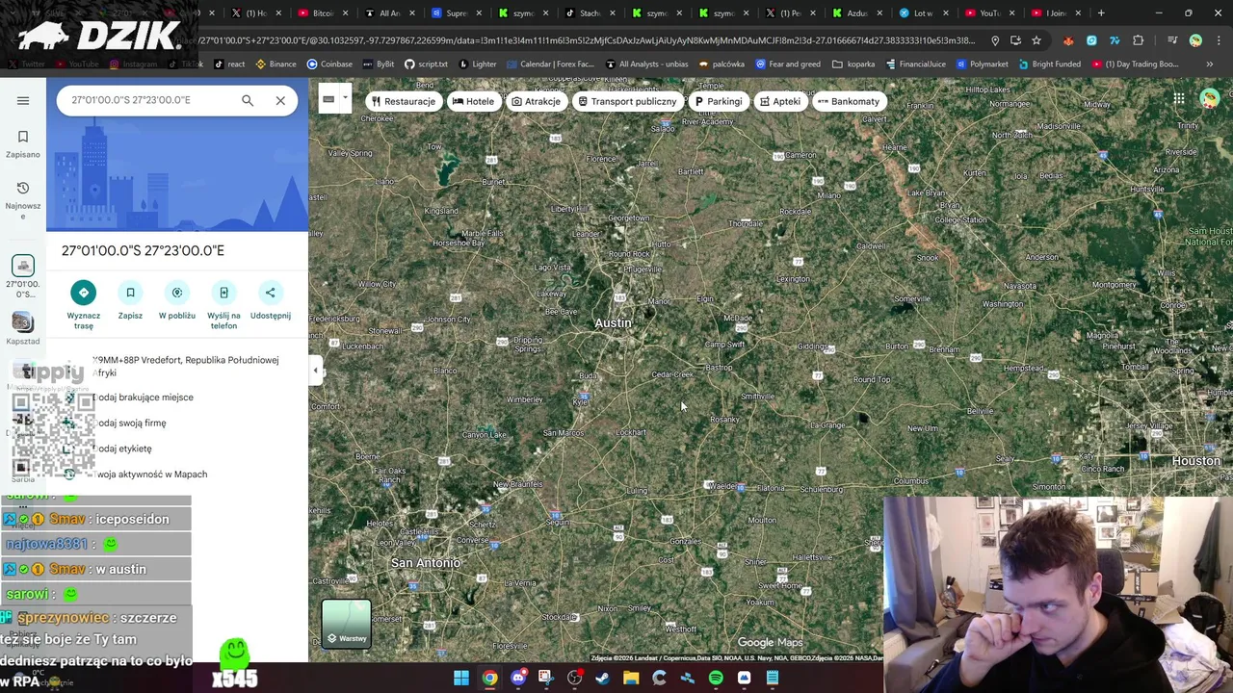This screenshot has width=1233, height=693.
Task: Open Steam from the taskbar
Action: tap(603, 678)
